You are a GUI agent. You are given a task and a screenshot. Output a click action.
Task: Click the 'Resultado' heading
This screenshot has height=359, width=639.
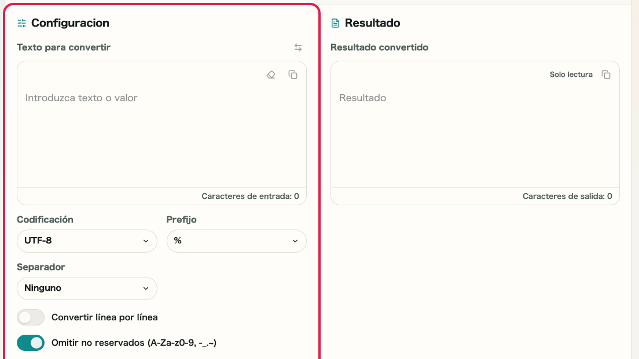(373, 23)
